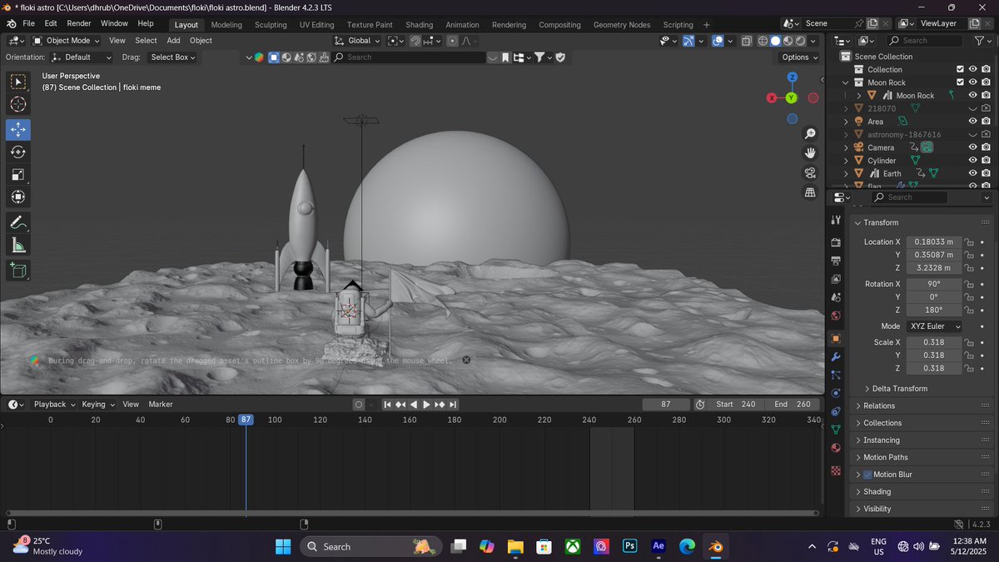This screenshot has width=999, height=562.
Task: Switch viewport to material preview shading
Action: (788, 41)
